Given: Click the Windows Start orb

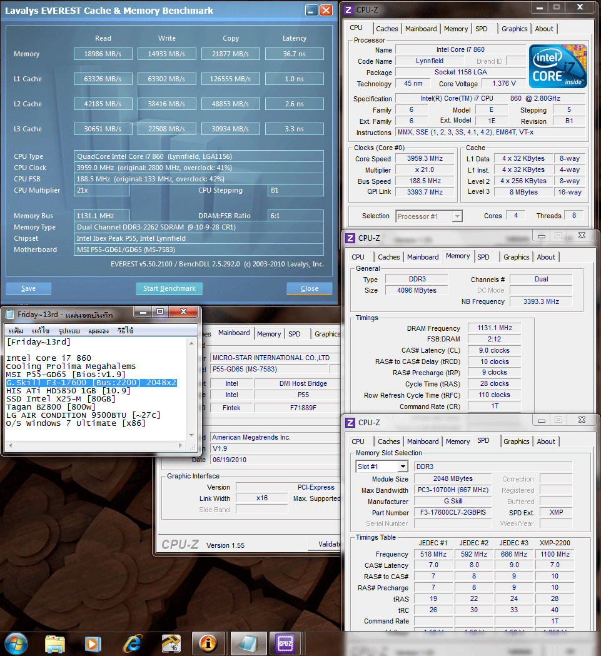Looking at the screenshot, I should coord(16,643).
